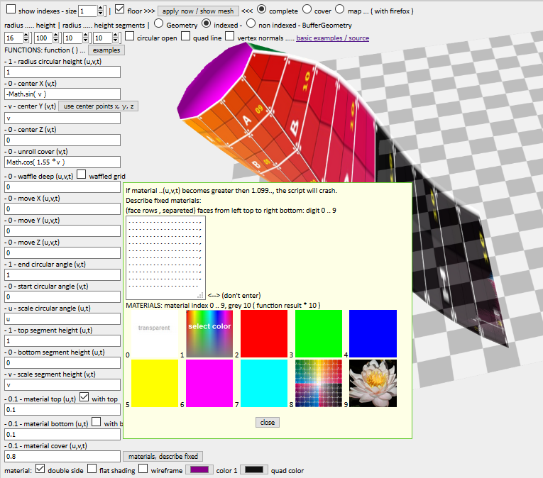The image size is (543, 478).
Task: Enable the show indexes checkbox
Action: pos(11,10)
